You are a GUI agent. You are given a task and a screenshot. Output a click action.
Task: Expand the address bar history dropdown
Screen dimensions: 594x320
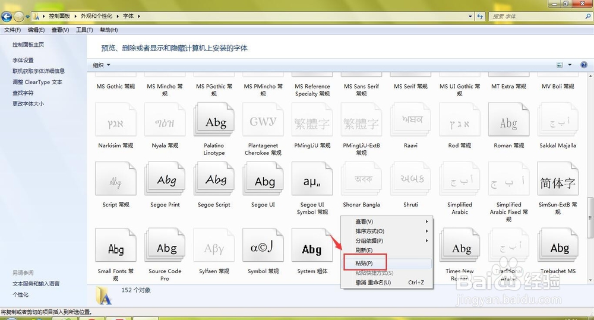pyautogui.click(x=470, y=16)
